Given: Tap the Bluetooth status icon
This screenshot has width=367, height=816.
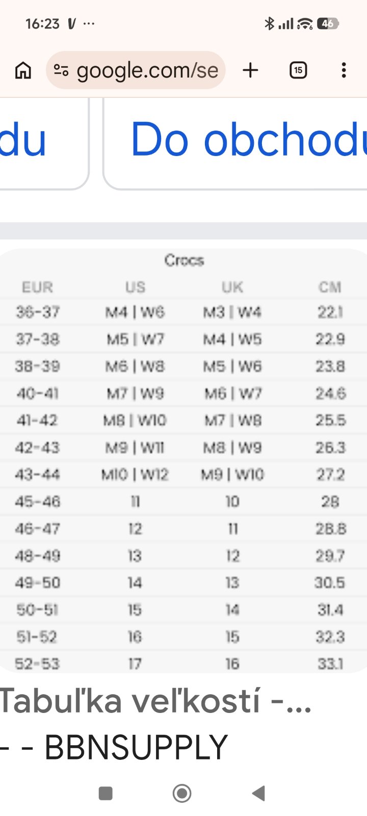Looking at the screenshot, I should point(269,23).
